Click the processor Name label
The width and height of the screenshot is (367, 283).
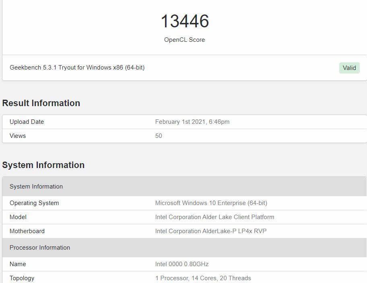coord(18,264)
